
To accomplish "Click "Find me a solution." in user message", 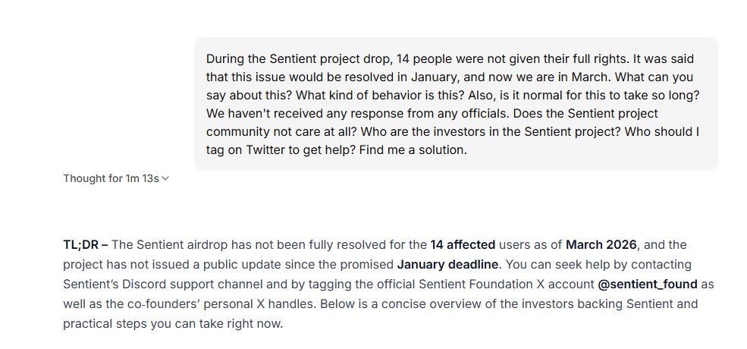I will [413, 150].
